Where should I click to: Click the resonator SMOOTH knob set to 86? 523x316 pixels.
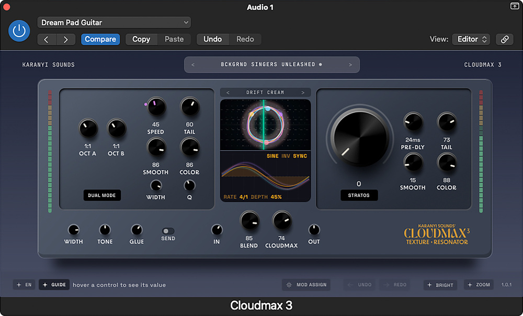(156, 148)
